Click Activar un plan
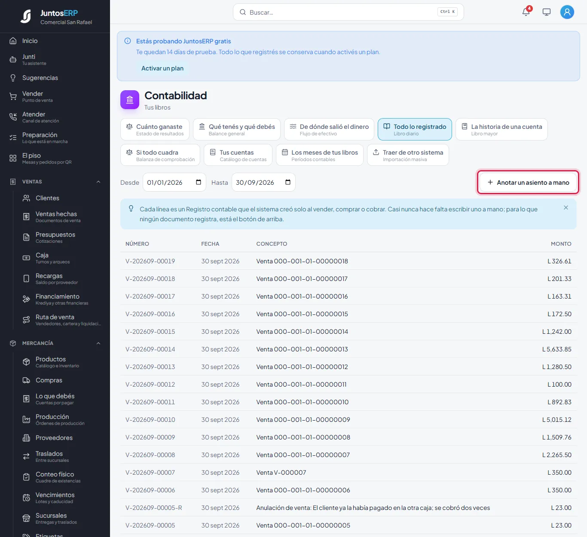The width and height of the screenshot is (587, 537). click(x=162, y=68)
